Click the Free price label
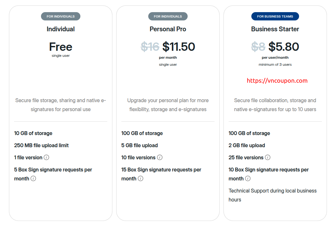Viewport: 333px width, 227px height. pyautogui.click(x=61, y=47)
